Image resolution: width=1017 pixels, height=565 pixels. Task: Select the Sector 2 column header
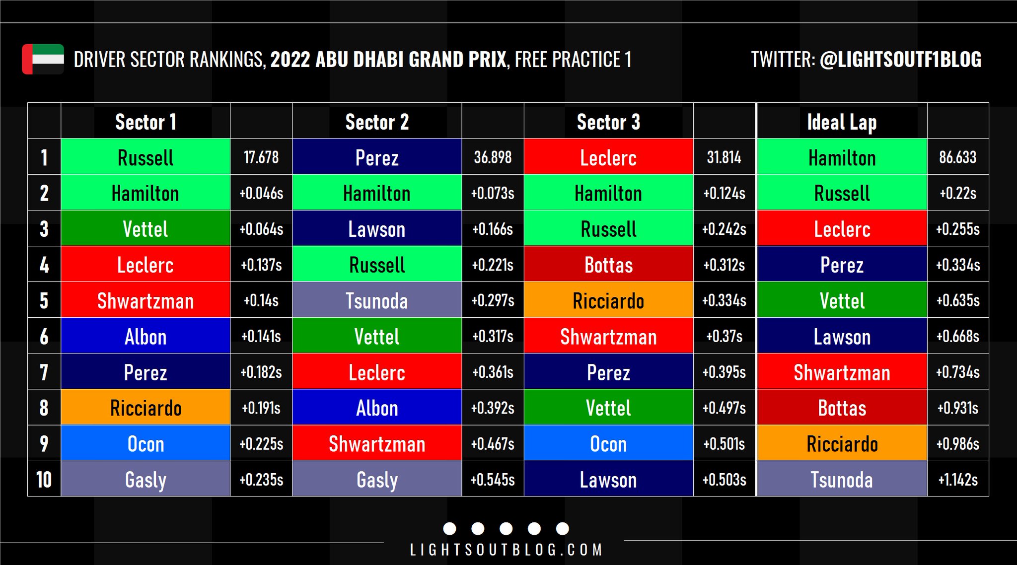coord(377,122)
